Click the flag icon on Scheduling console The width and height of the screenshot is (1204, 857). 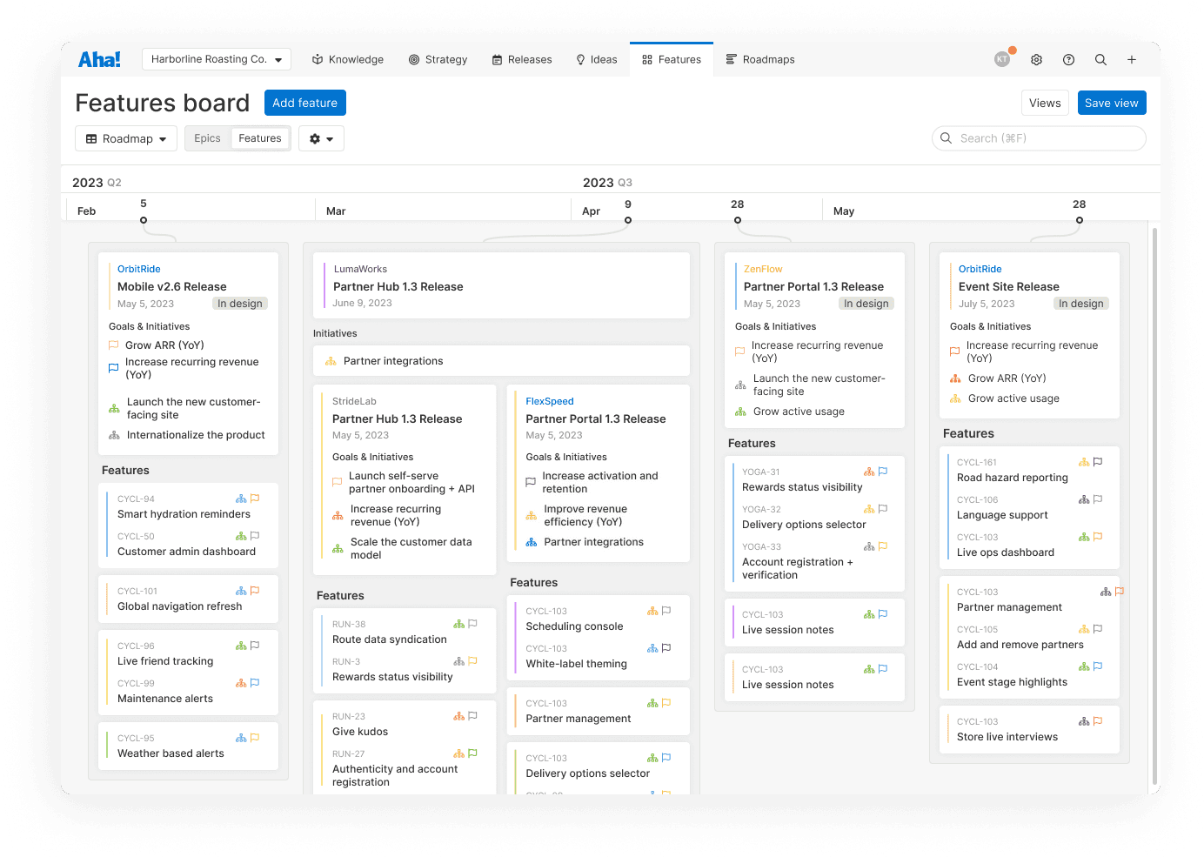[666, 611]
